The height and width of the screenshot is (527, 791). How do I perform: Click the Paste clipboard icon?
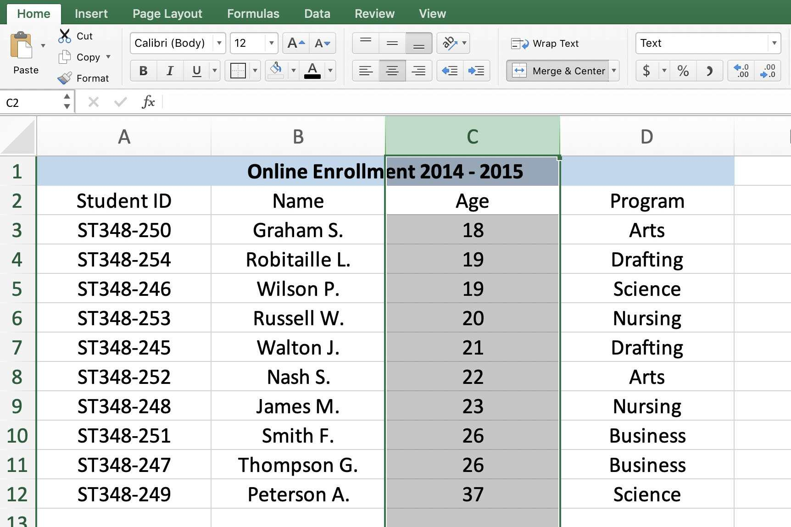coord(22,45)
